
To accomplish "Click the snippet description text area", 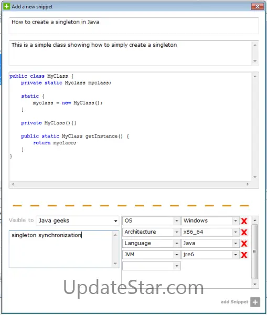I will click(130, 53).
